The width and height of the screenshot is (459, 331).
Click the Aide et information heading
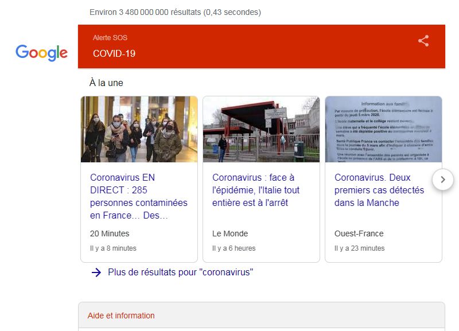click(x=121, y=316)
